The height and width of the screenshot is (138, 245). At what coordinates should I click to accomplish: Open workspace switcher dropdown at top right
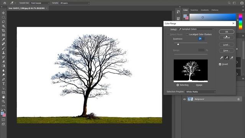(234, 3)
